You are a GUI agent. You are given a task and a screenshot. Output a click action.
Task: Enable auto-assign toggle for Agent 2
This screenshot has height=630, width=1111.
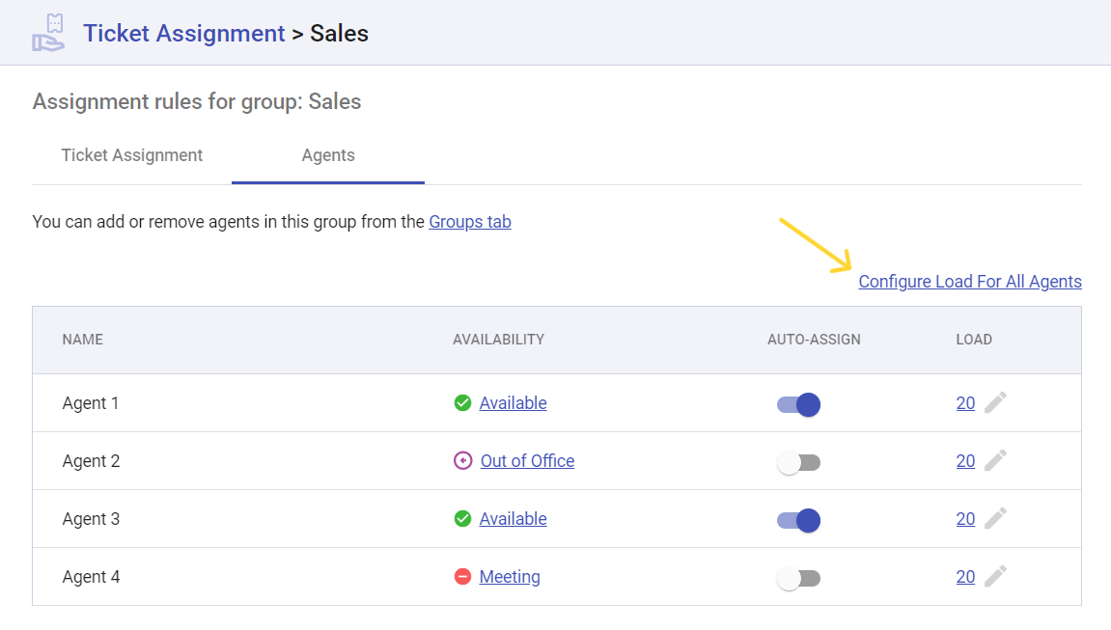pos(798,462)
